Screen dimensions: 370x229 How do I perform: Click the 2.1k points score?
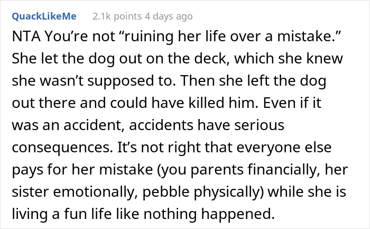coord(117,16)
